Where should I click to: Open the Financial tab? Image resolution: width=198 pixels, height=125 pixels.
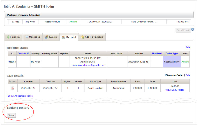click(13, 37)
